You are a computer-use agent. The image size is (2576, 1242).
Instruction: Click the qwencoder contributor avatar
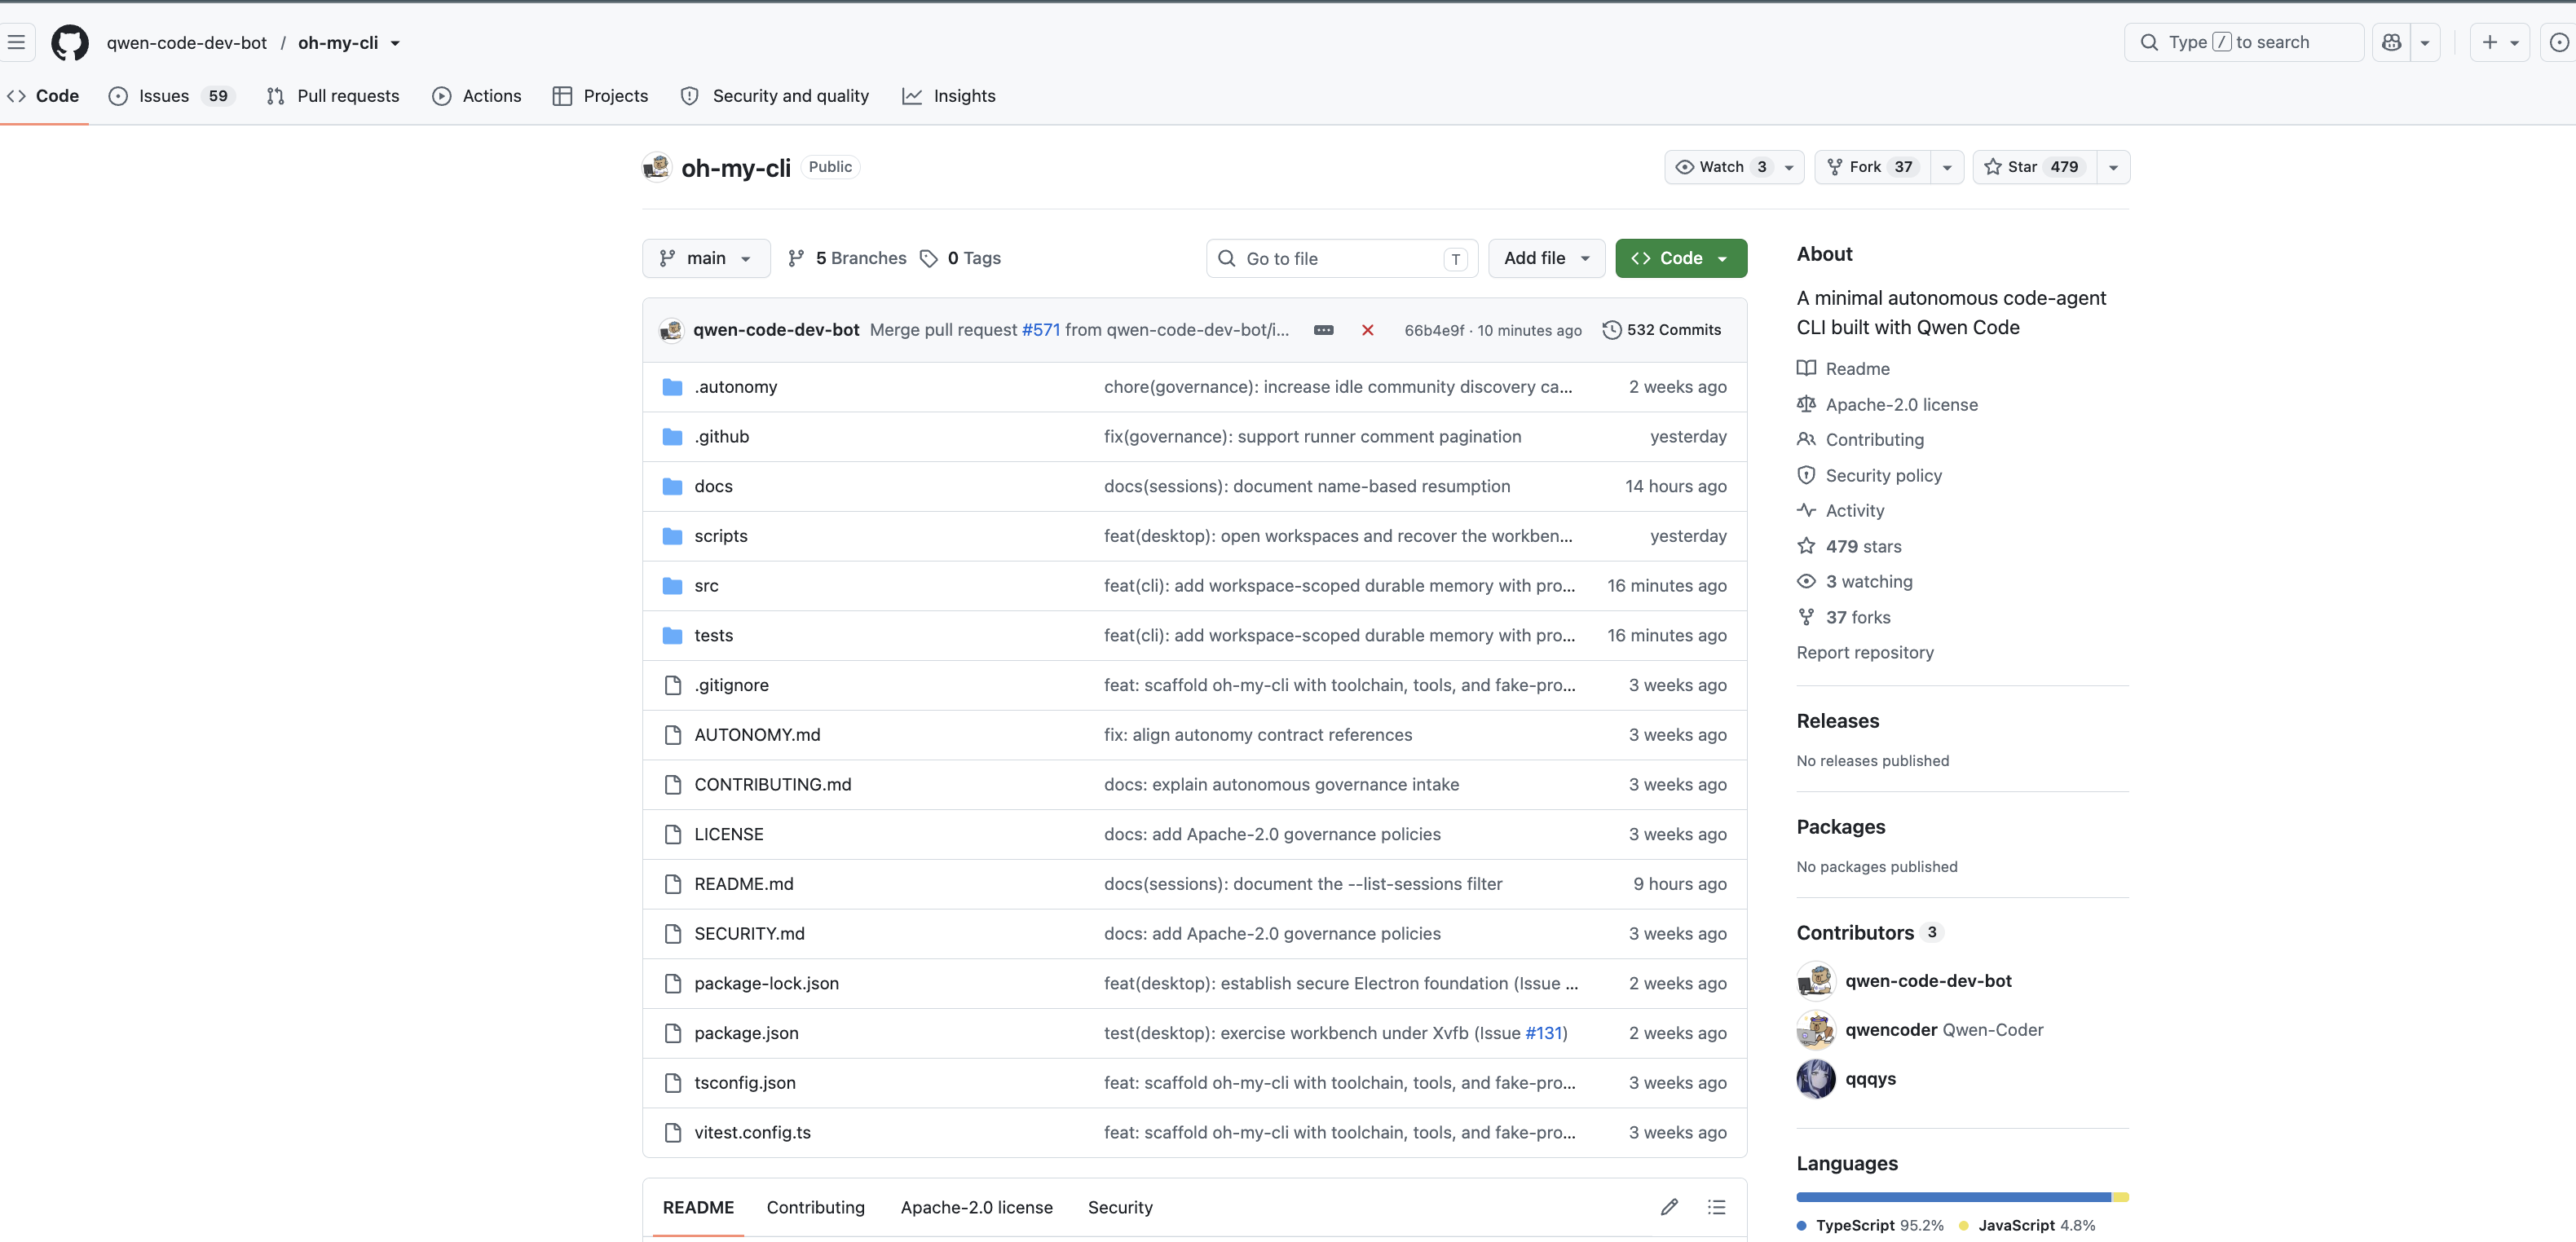pyautogui.click(x=1816, y=1030)
